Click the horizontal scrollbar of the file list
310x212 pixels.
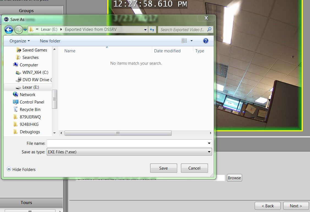coord(118,133)
